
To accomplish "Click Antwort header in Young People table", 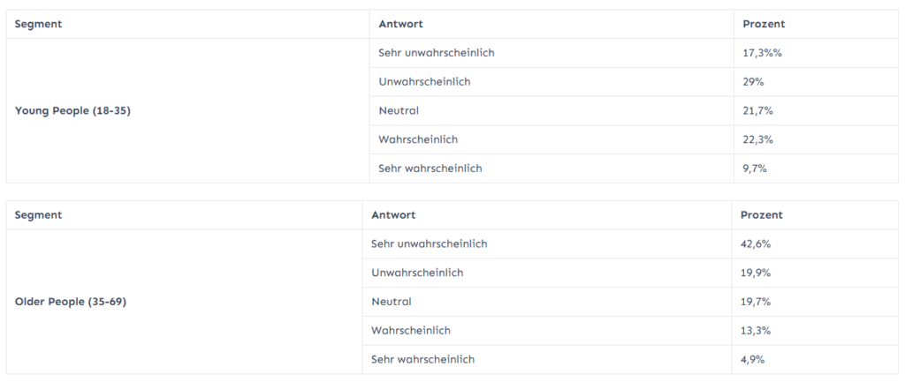I will point(400,24).
